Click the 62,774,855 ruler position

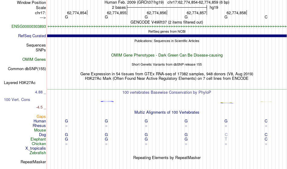click(x=116, y=13)
